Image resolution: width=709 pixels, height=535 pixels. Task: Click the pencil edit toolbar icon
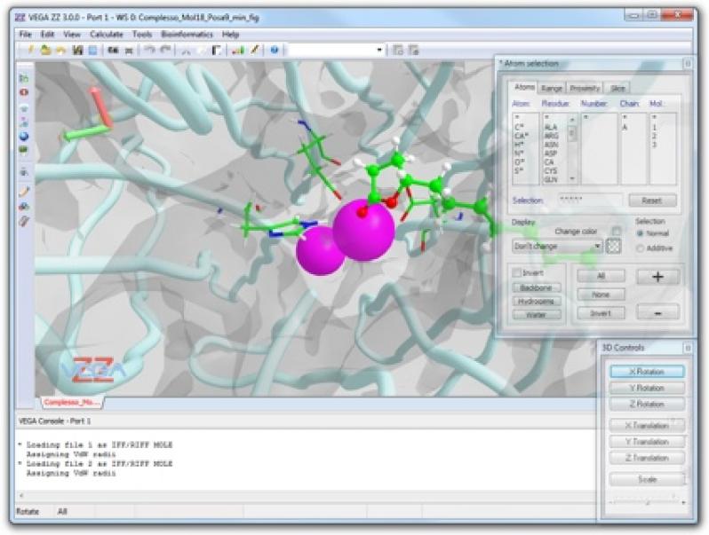(x=255, y=50)
